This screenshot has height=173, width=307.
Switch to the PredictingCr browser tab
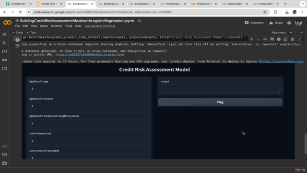(173, 4)
